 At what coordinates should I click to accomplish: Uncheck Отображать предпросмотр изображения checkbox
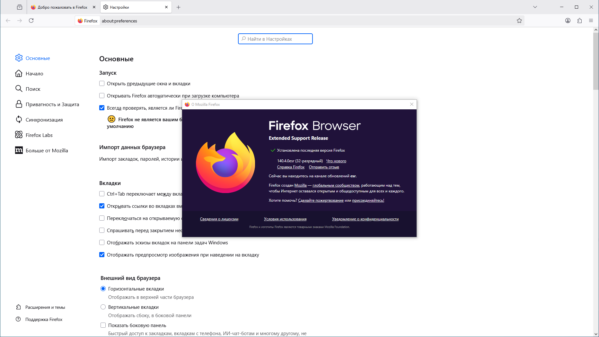coord(102,255)
